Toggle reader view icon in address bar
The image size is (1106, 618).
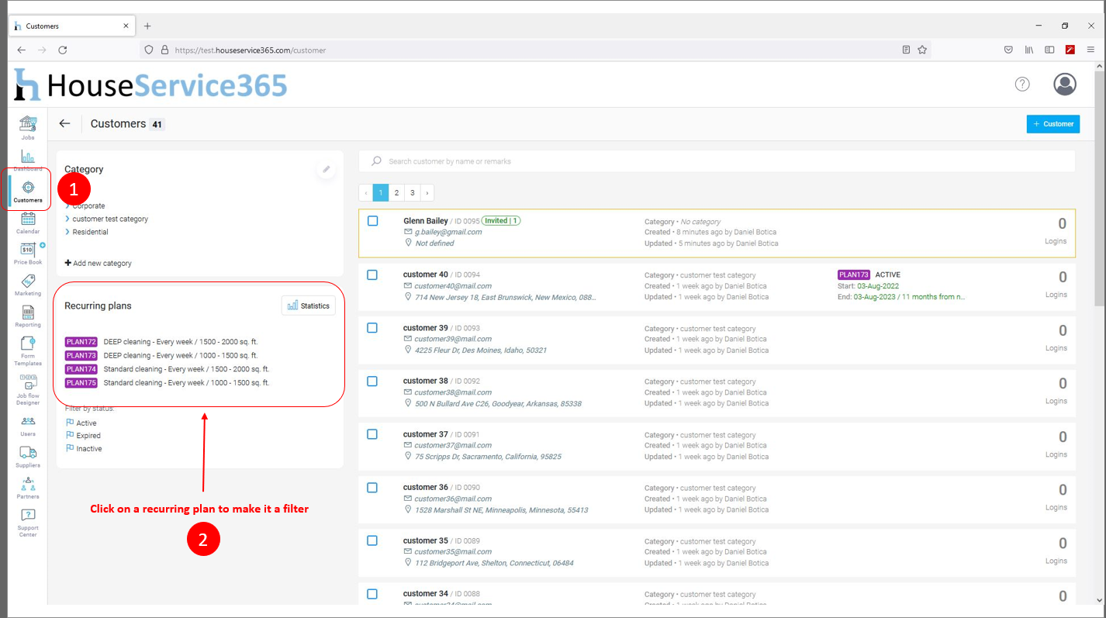pyautogui.click(x=906, y=50)
